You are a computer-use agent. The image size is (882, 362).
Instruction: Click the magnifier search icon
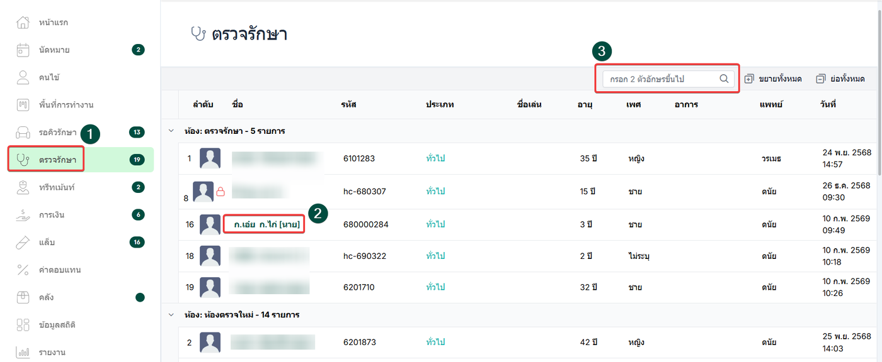pos(724,79)
